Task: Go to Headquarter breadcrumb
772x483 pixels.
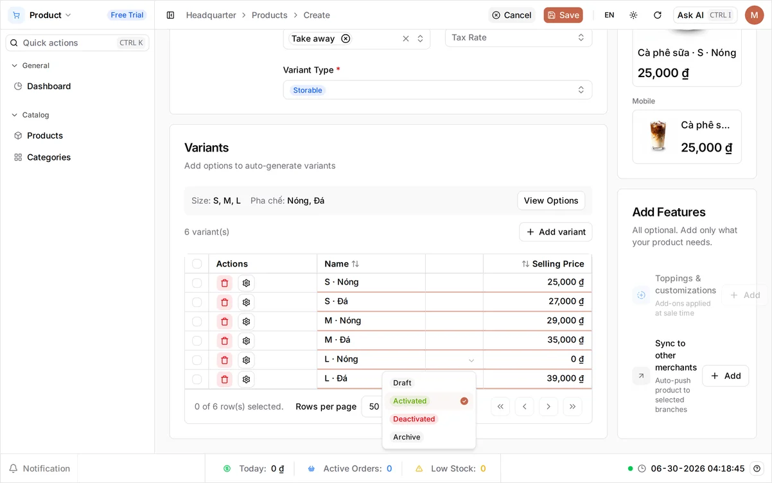Action: [211, 15]
